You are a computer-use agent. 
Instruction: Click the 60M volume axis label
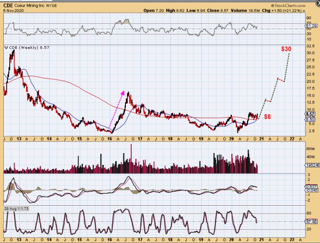[310, 149]
